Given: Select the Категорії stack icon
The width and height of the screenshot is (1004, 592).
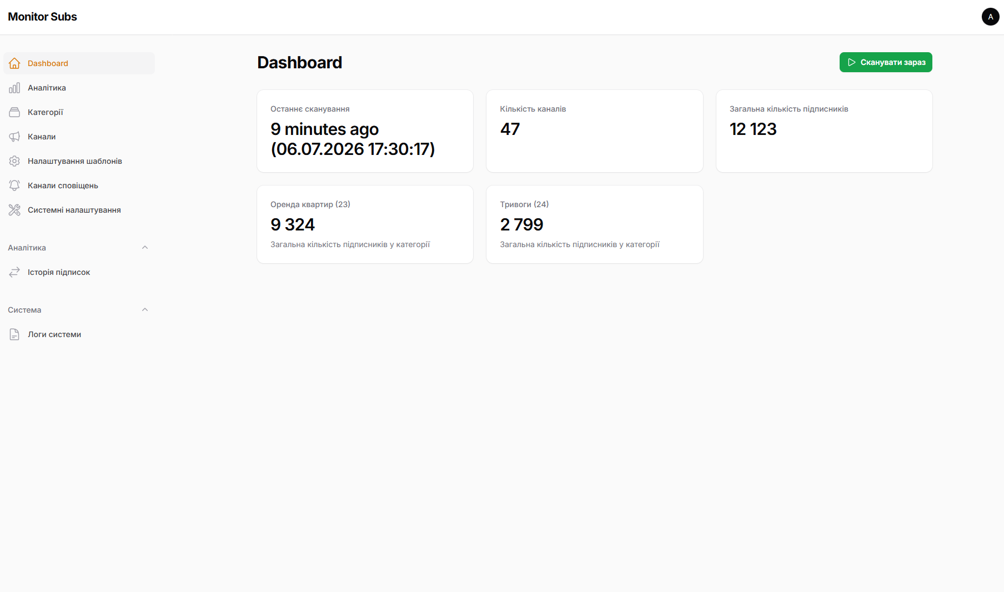Looking at the screenshot, I should [14, 112].
